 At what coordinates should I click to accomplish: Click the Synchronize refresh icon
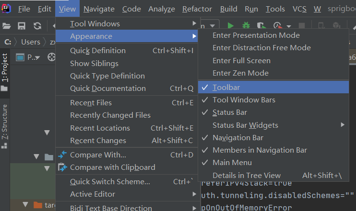(x=37, y=26)
